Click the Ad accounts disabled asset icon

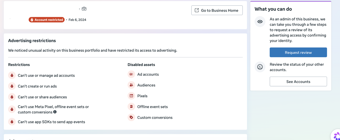click(131, 74)
